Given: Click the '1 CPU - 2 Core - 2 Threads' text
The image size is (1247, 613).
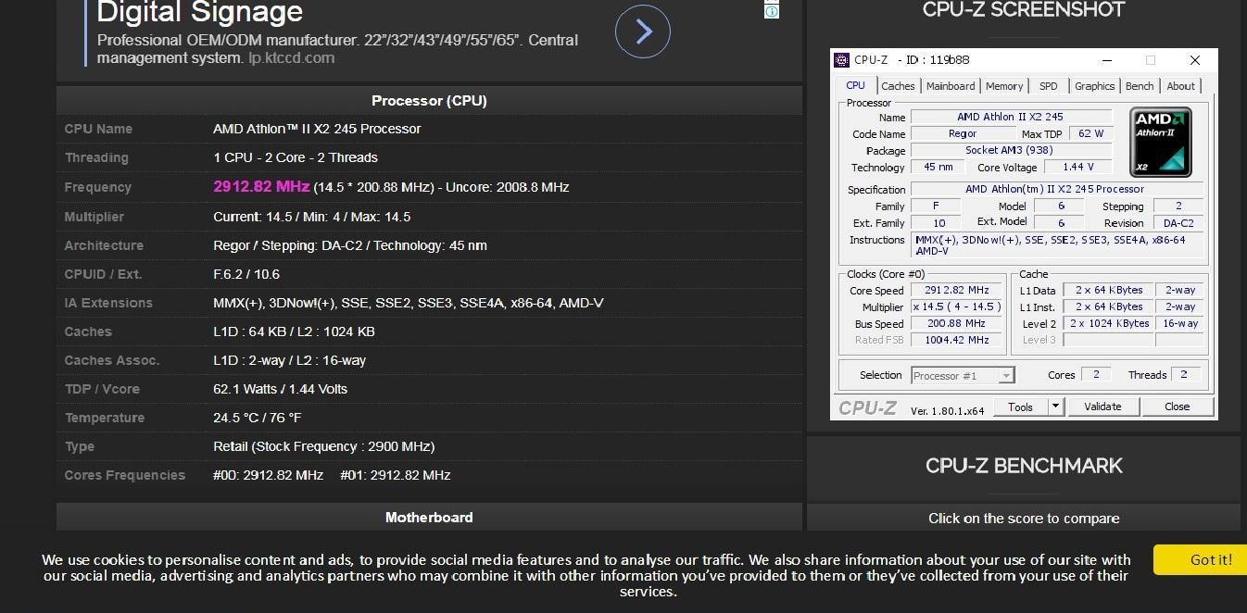Looking at the screenshot, I should click(296, 157).
